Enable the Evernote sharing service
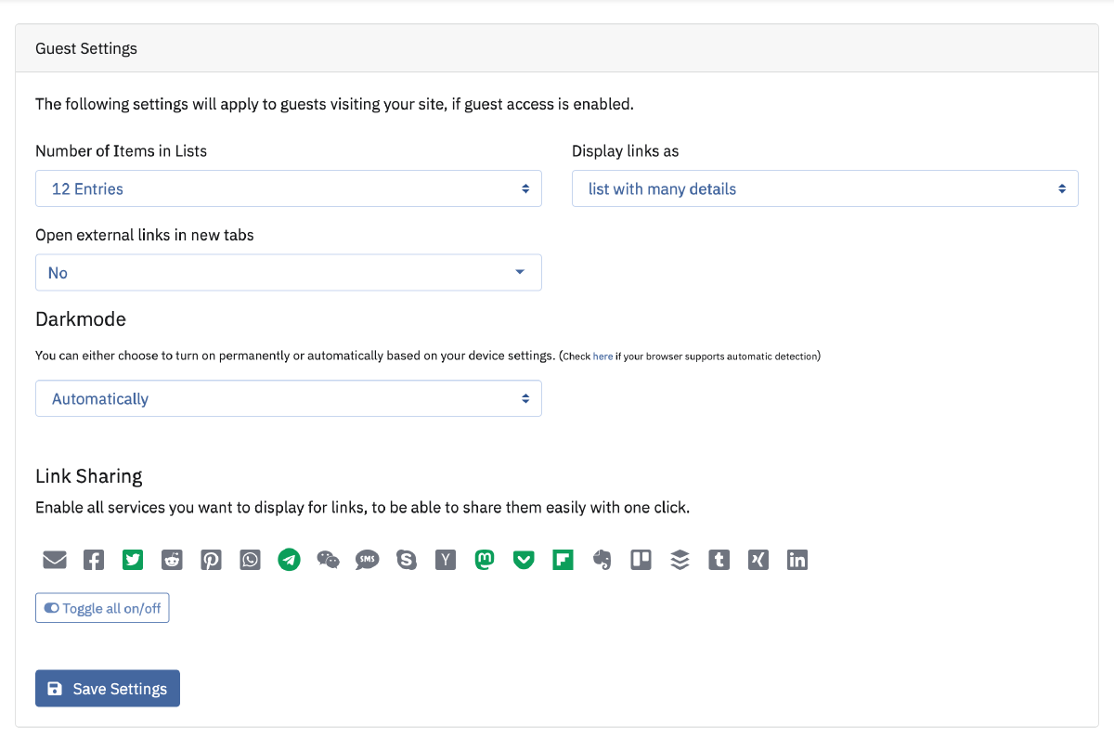 point(602,560)
